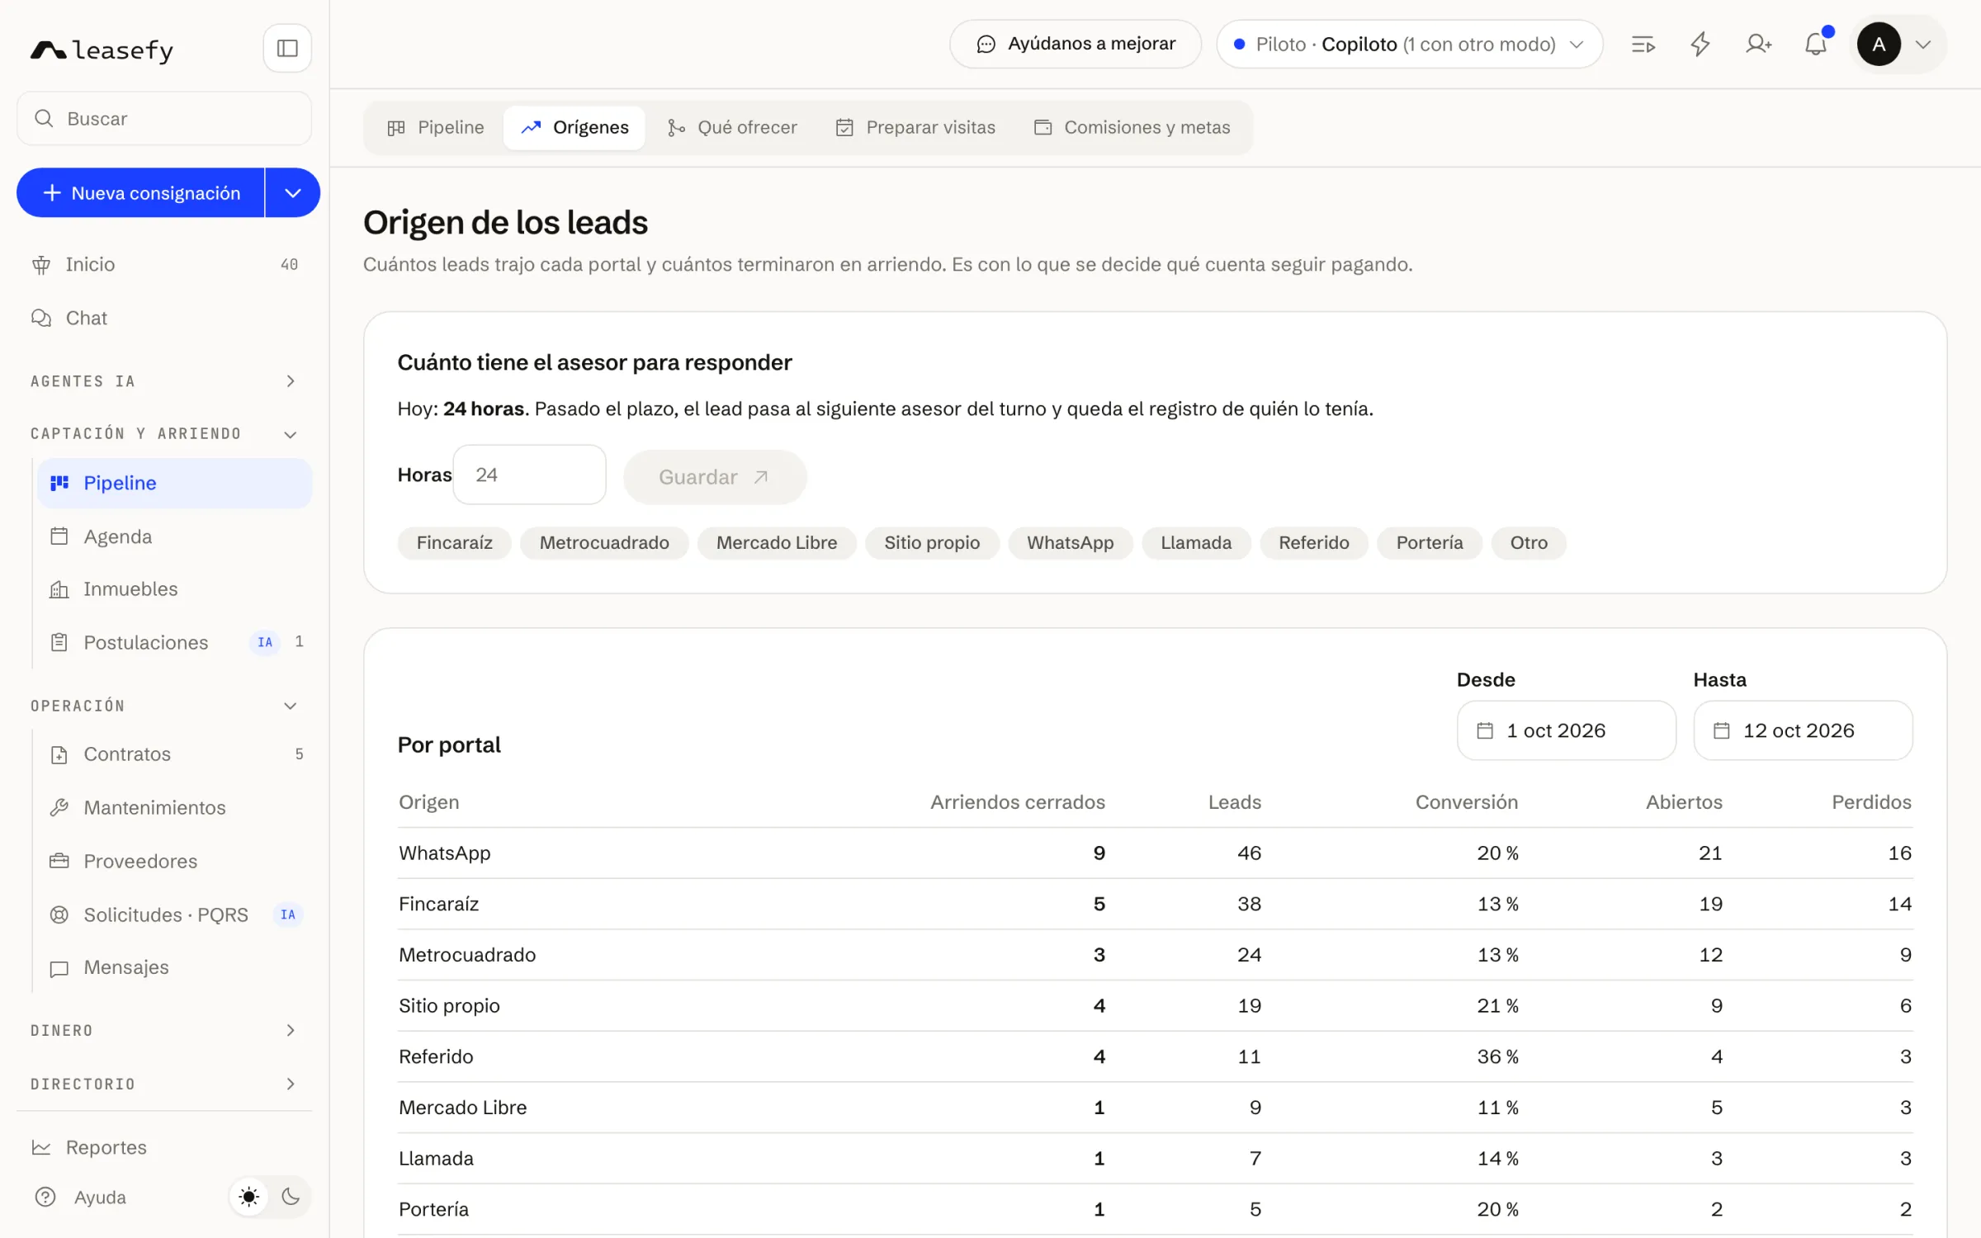Screen dimensions: 1981x1238
Task: Open Ayuda help link
Action: (x=81, y=1197)
